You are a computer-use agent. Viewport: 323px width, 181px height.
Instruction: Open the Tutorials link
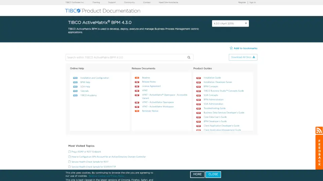pos(84,91)
